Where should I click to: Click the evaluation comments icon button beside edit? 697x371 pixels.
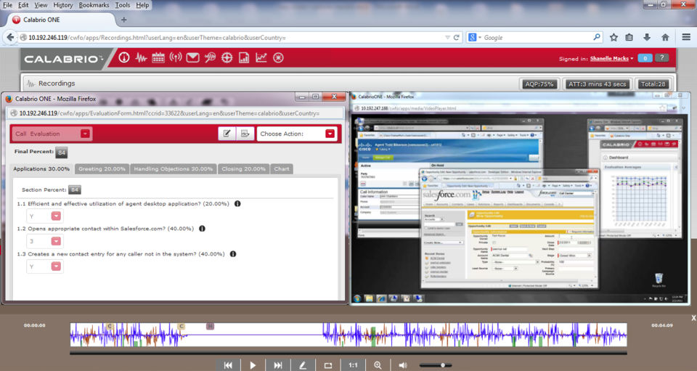point(245,134)
